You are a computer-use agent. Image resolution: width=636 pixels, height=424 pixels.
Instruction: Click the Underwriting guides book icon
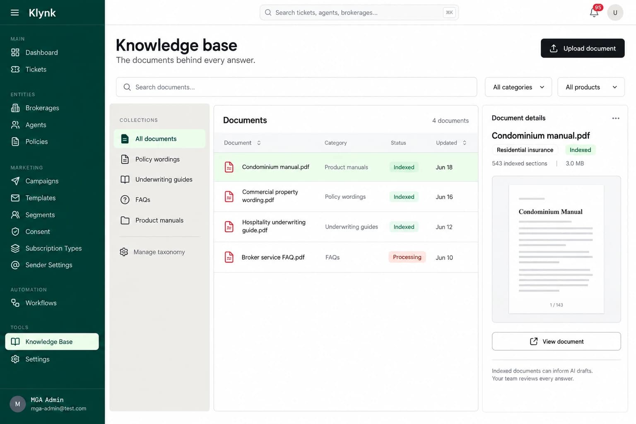[x=125, y=179]
